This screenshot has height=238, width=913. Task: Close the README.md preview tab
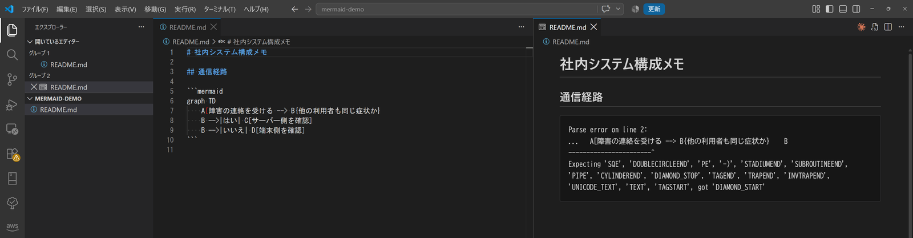pos(594,27)
